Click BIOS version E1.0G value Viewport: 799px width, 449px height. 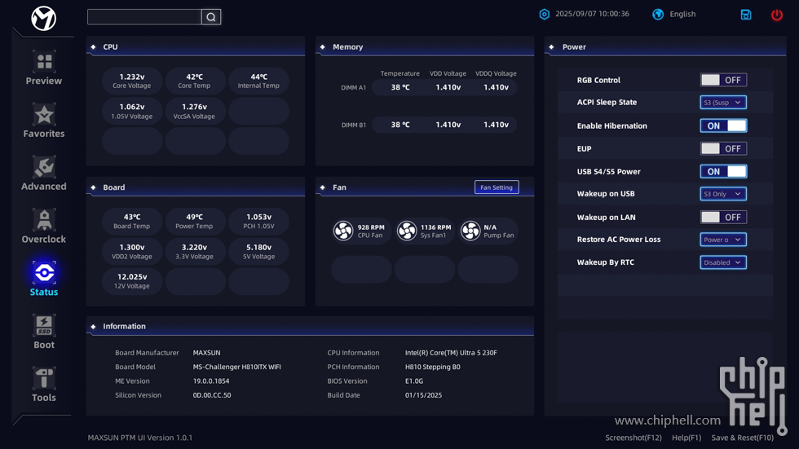click(414, 381)
